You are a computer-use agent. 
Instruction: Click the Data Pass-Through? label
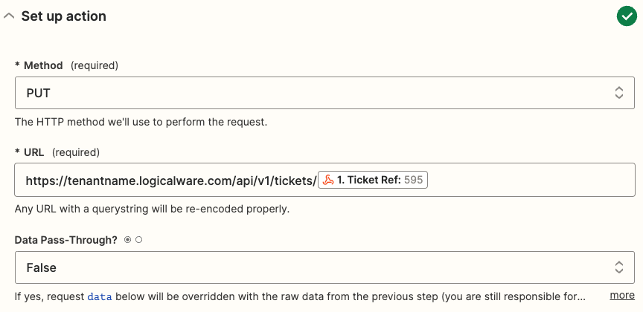(66, 240)
